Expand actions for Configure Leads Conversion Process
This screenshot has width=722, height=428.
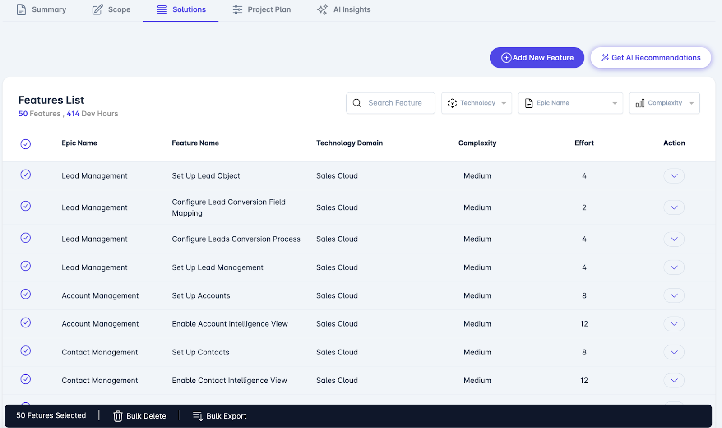[x=674, y=239]
